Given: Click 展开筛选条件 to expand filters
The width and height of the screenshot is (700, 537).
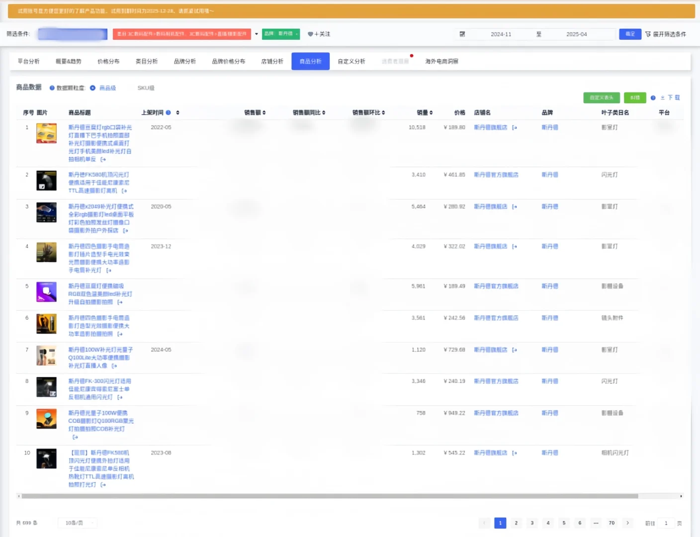Looking at the screenshot, I should (x=669, y=34).
